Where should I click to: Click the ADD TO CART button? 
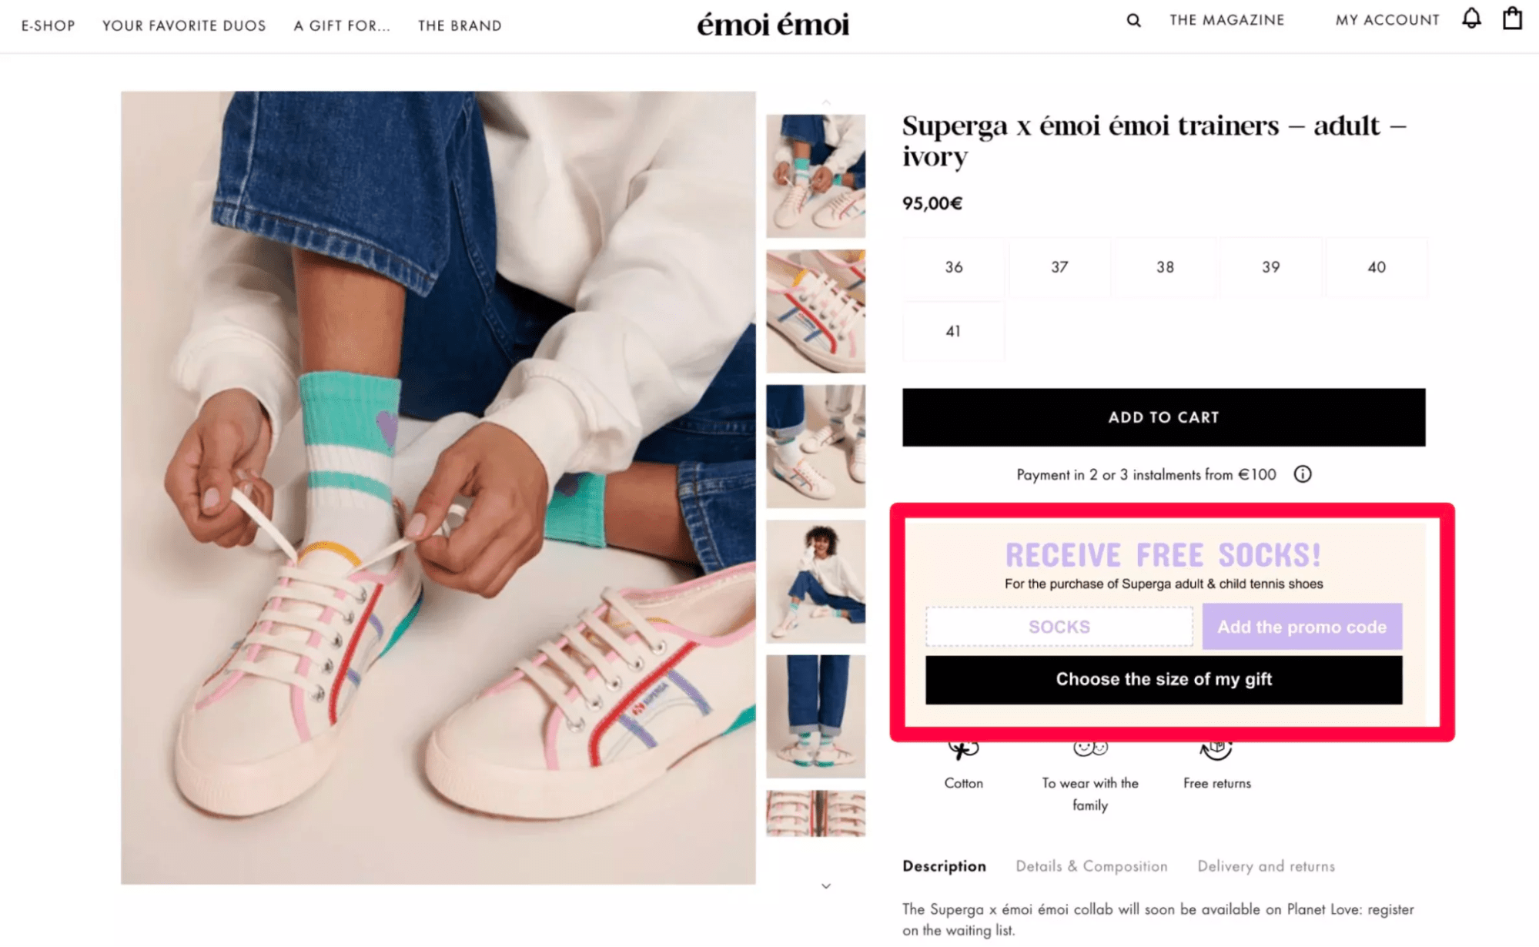tap(1163, 417)
